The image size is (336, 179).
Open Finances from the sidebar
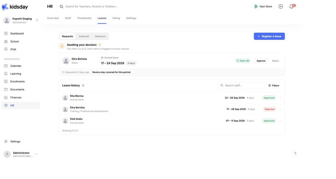click(x=21, y=97)
